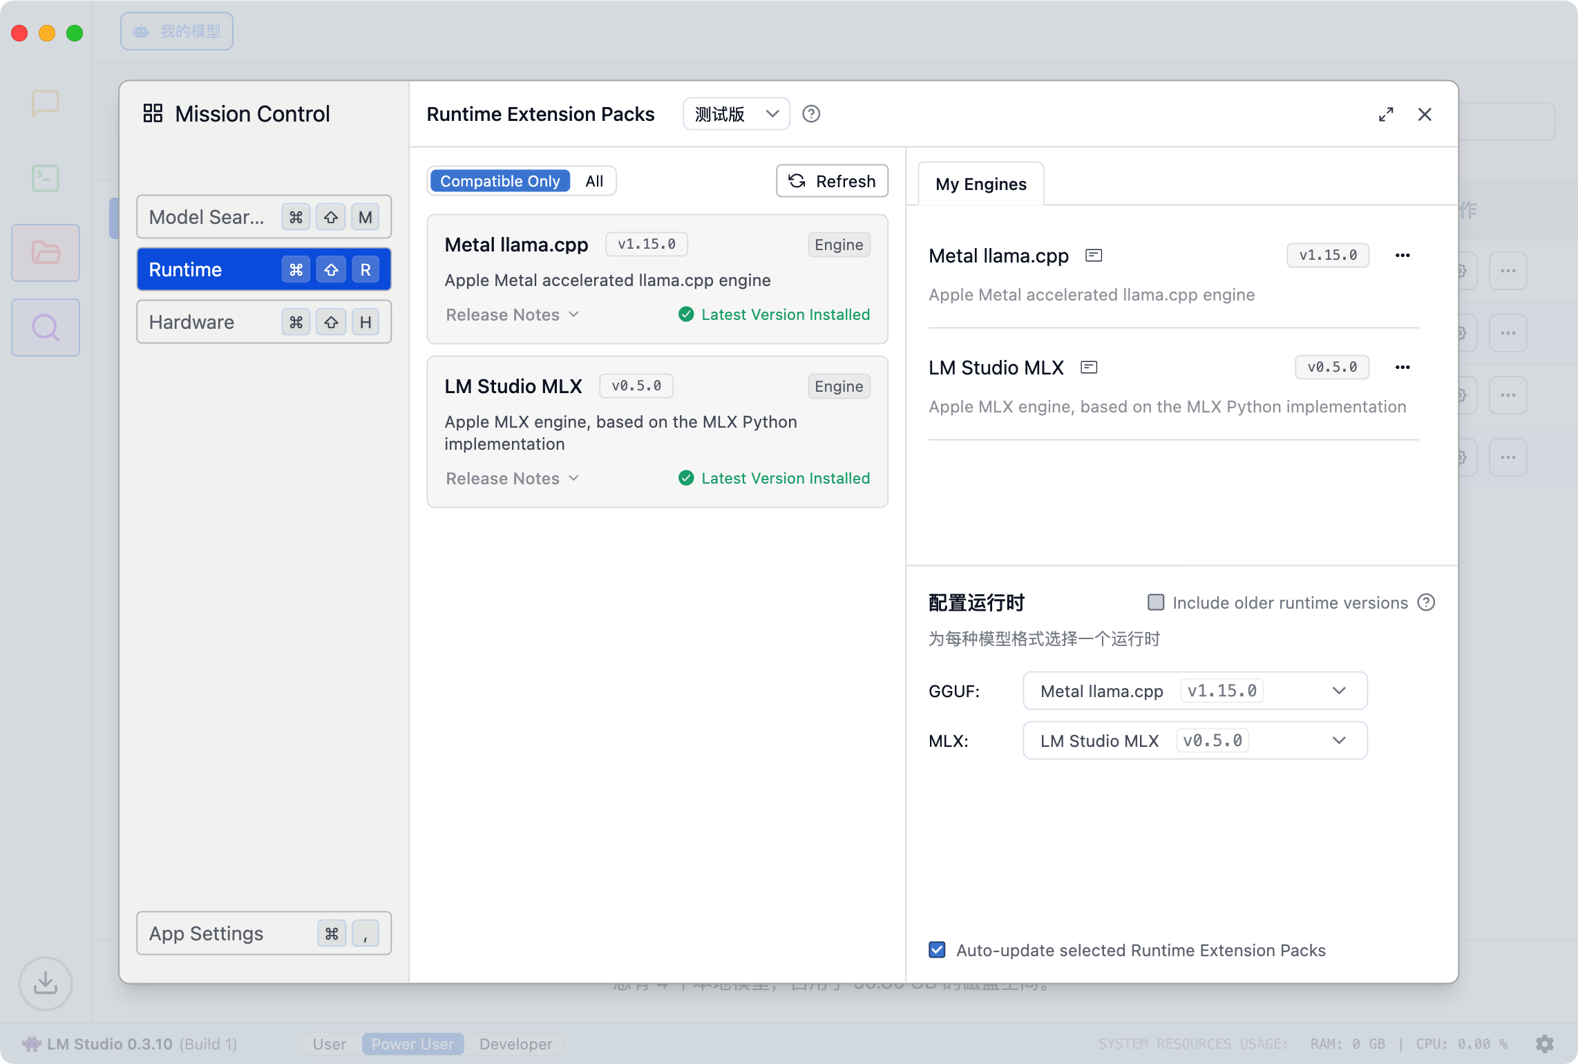Click the 我的模型 tab in the title bar
Image resolution: width=1578 pixels, height=1064 pixels.
coord(177,31)
